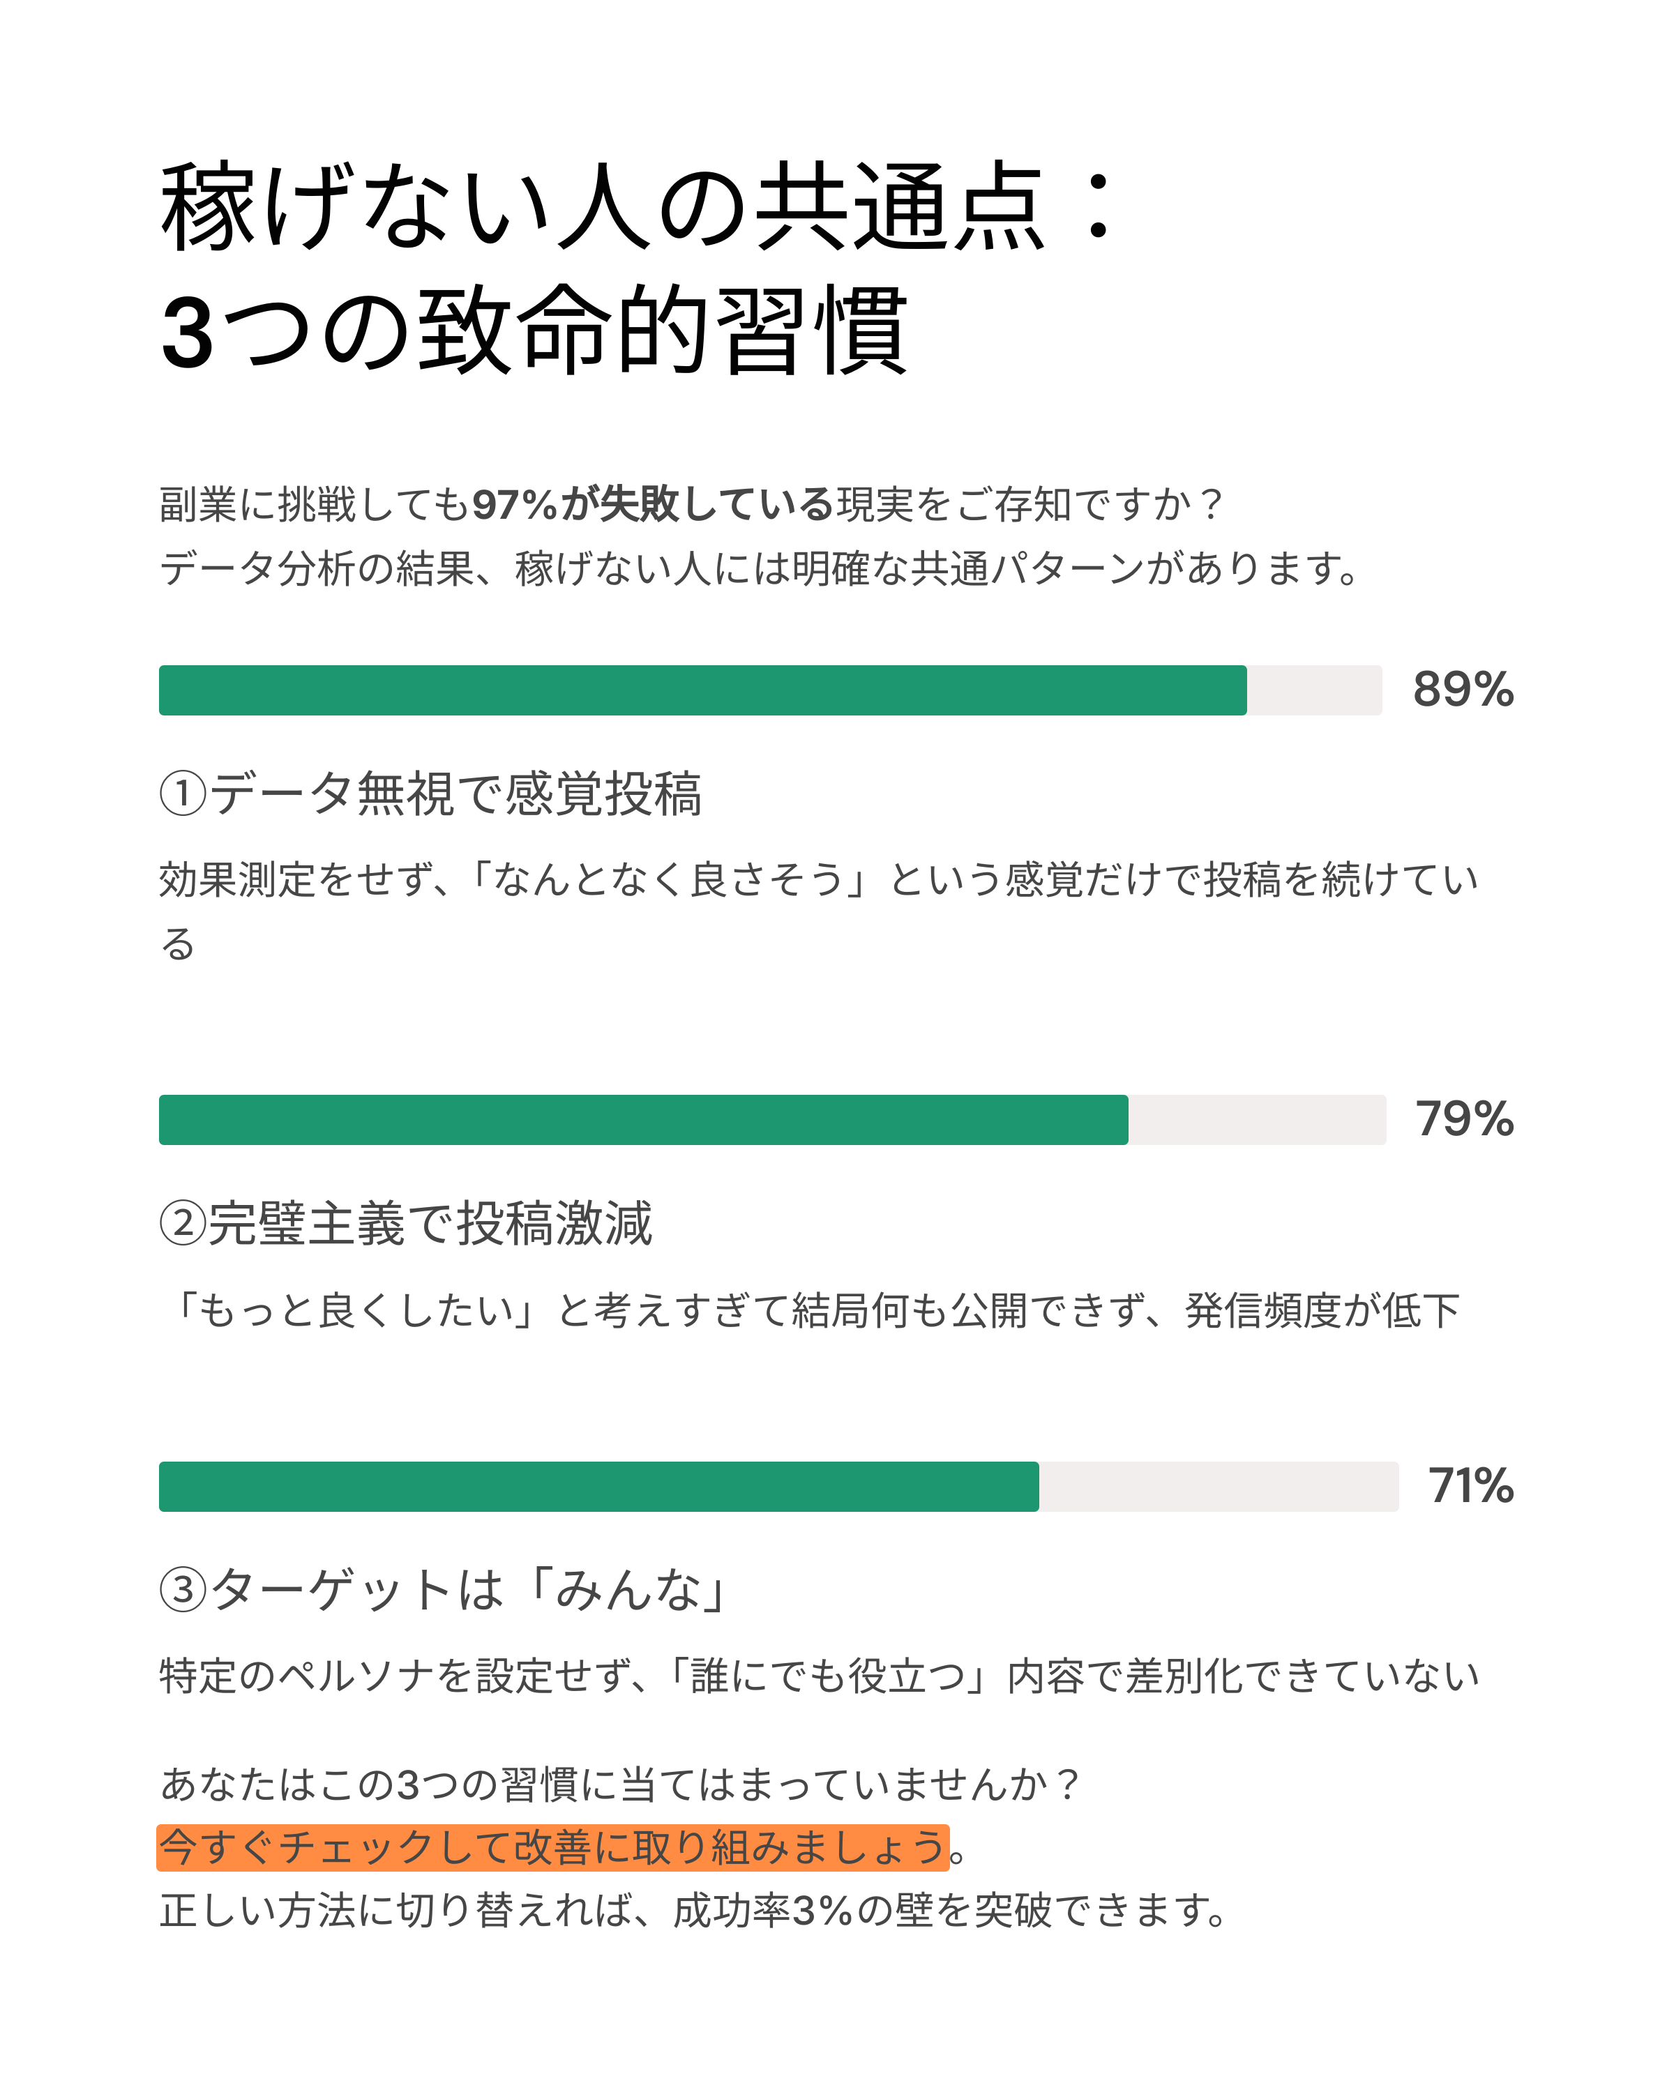Click the 89% percentage label
1674x2092 pixels.
(1463, 690)
